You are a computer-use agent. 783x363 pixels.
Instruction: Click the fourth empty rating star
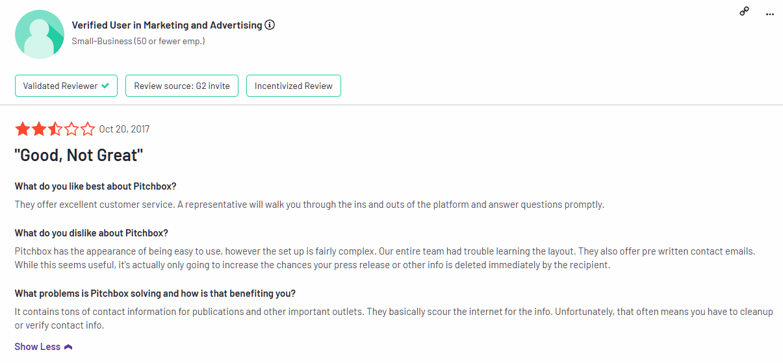point(71,129)
